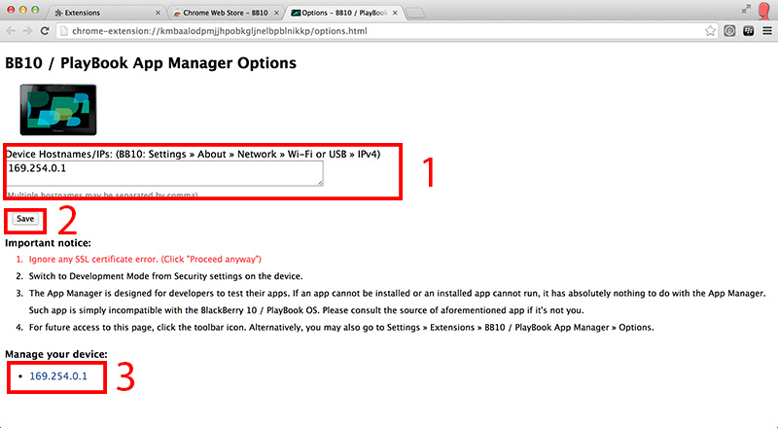Click the circular extension icon beside the star
The height and width of the screenshot is (428, 778).
pyautogui.click(x=729, y=31)
